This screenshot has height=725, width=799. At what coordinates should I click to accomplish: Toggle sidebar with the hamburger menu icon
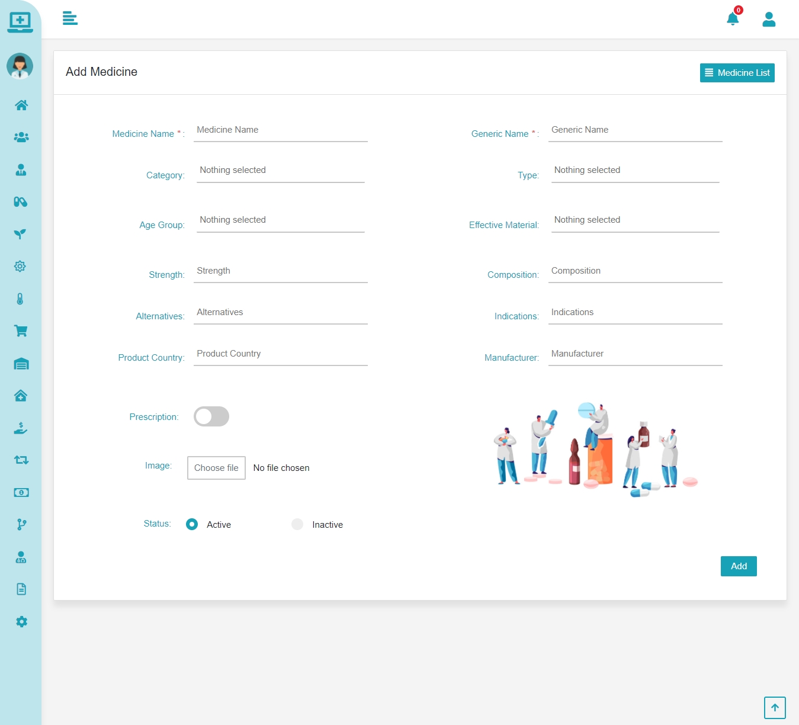70,18
